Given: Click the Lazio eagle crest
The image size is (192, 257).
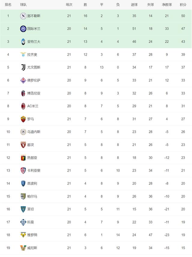Looking at the screenshot, I should (23, 54).
